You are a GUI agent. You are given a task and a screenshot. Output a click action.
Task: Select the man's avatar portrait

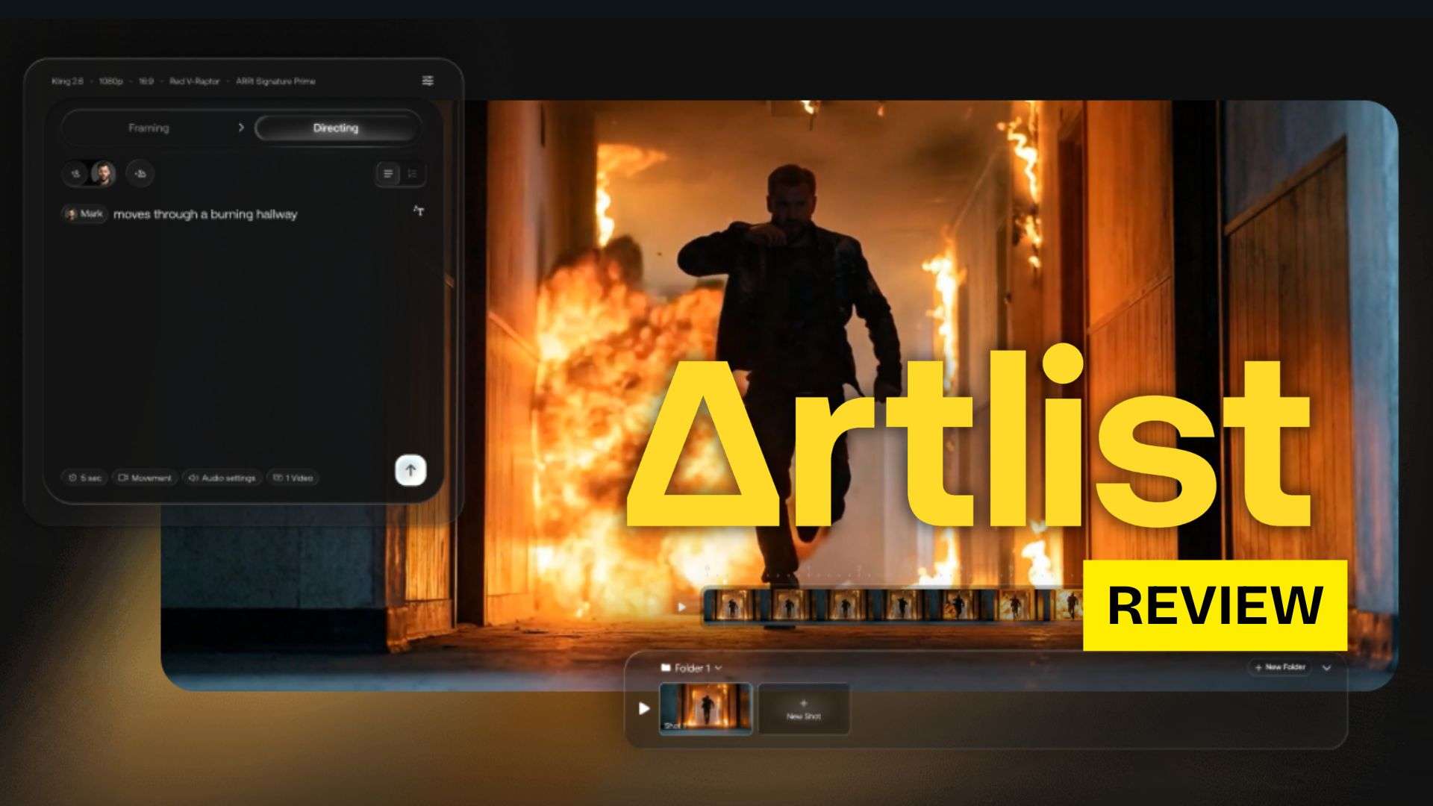(104, 174)
